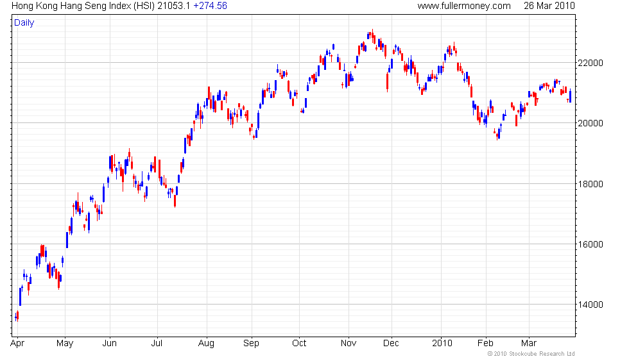The width and height of the screenshot is (629, 359).
Task: Click the 18000 price axis label
Action: point(590,184)
